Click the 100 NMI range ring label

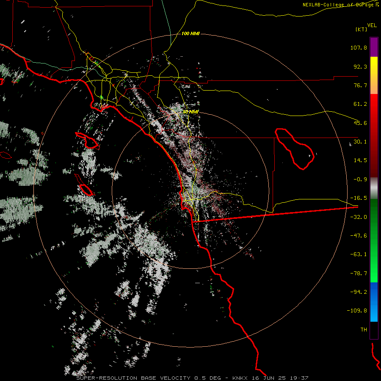coord(191,33)
